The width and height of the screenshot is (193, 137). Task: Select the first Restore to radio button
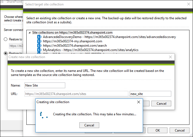pos(6,39)
